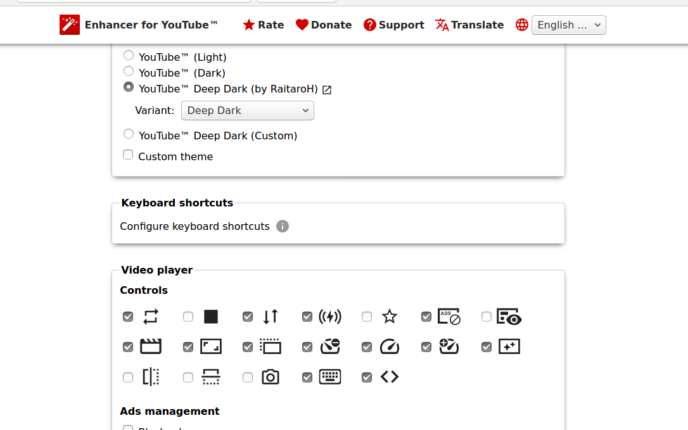Check the star whitelist control checkbox
This screenshot has height=430, width=688.
pos(367,317)
